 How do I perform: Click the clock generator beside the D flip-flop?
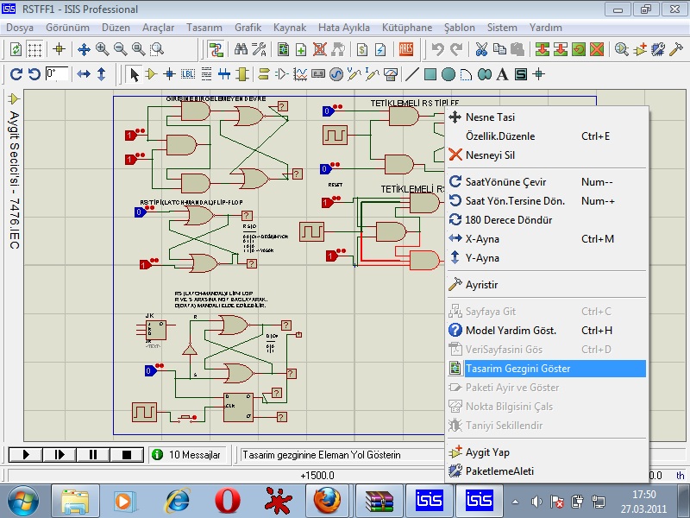[144, 412]
